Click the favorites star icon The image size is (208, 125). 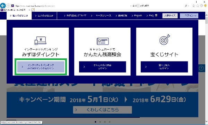coord(198,6)
